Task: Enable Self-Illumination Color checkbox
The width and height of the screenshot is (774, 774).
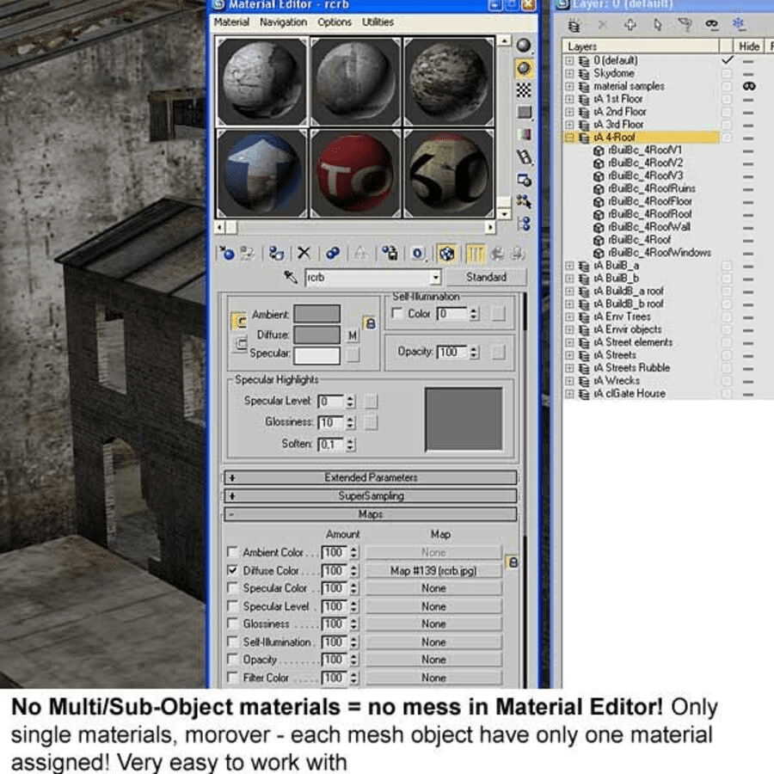Action: point(396,314)
